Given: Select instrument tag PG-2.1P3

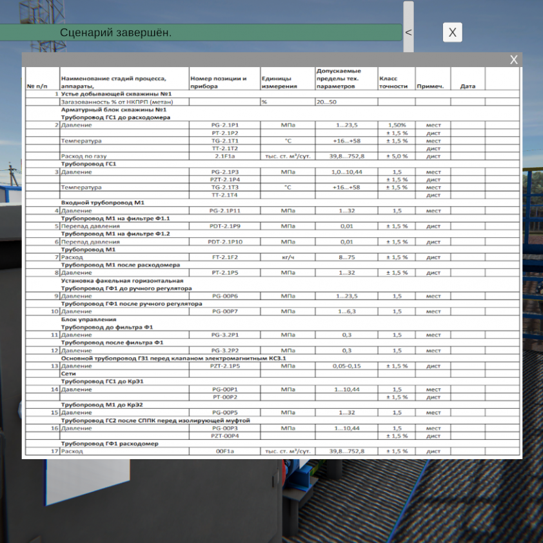Looking at the screenshot, I should pos(225,172).
